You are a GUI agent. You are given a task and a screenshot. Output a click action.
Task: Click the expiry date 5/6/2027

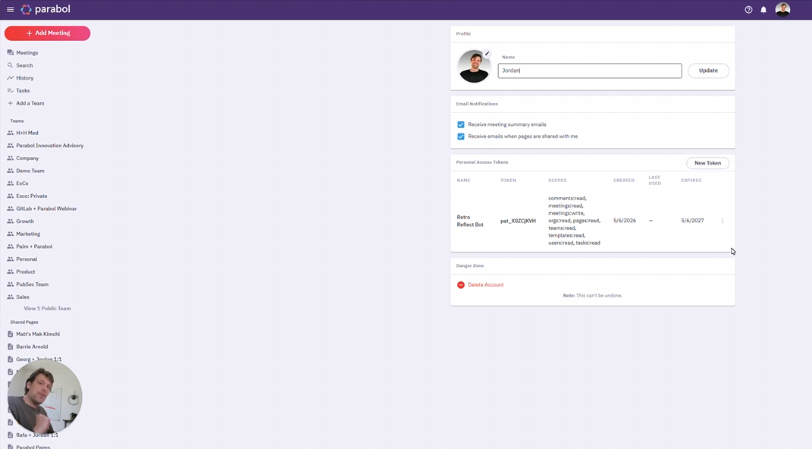tap(692, 221)
